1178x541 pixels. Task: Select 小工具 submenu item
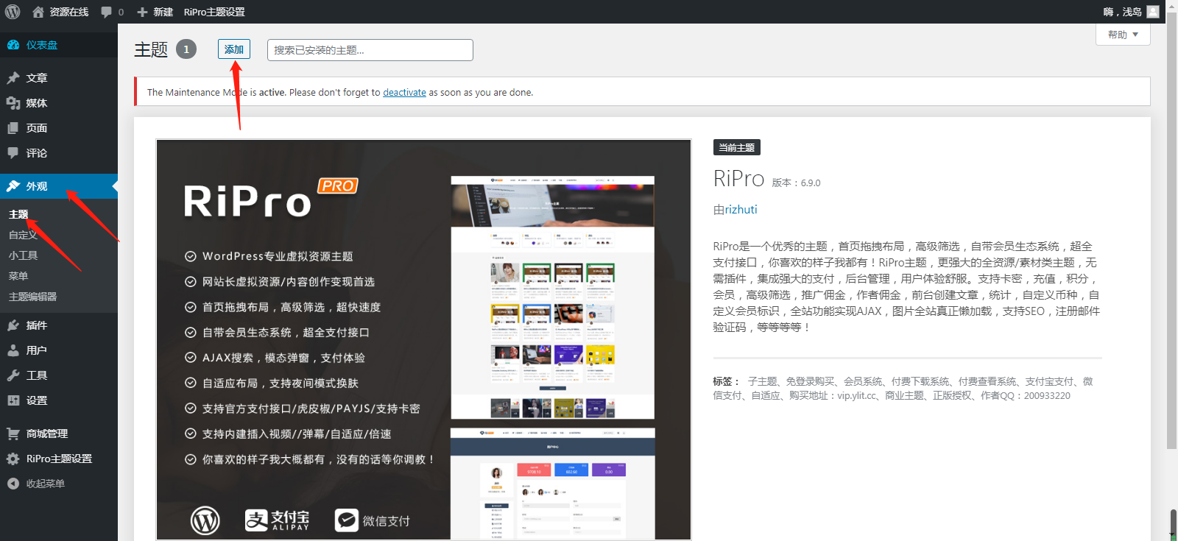tap(23, 255)
